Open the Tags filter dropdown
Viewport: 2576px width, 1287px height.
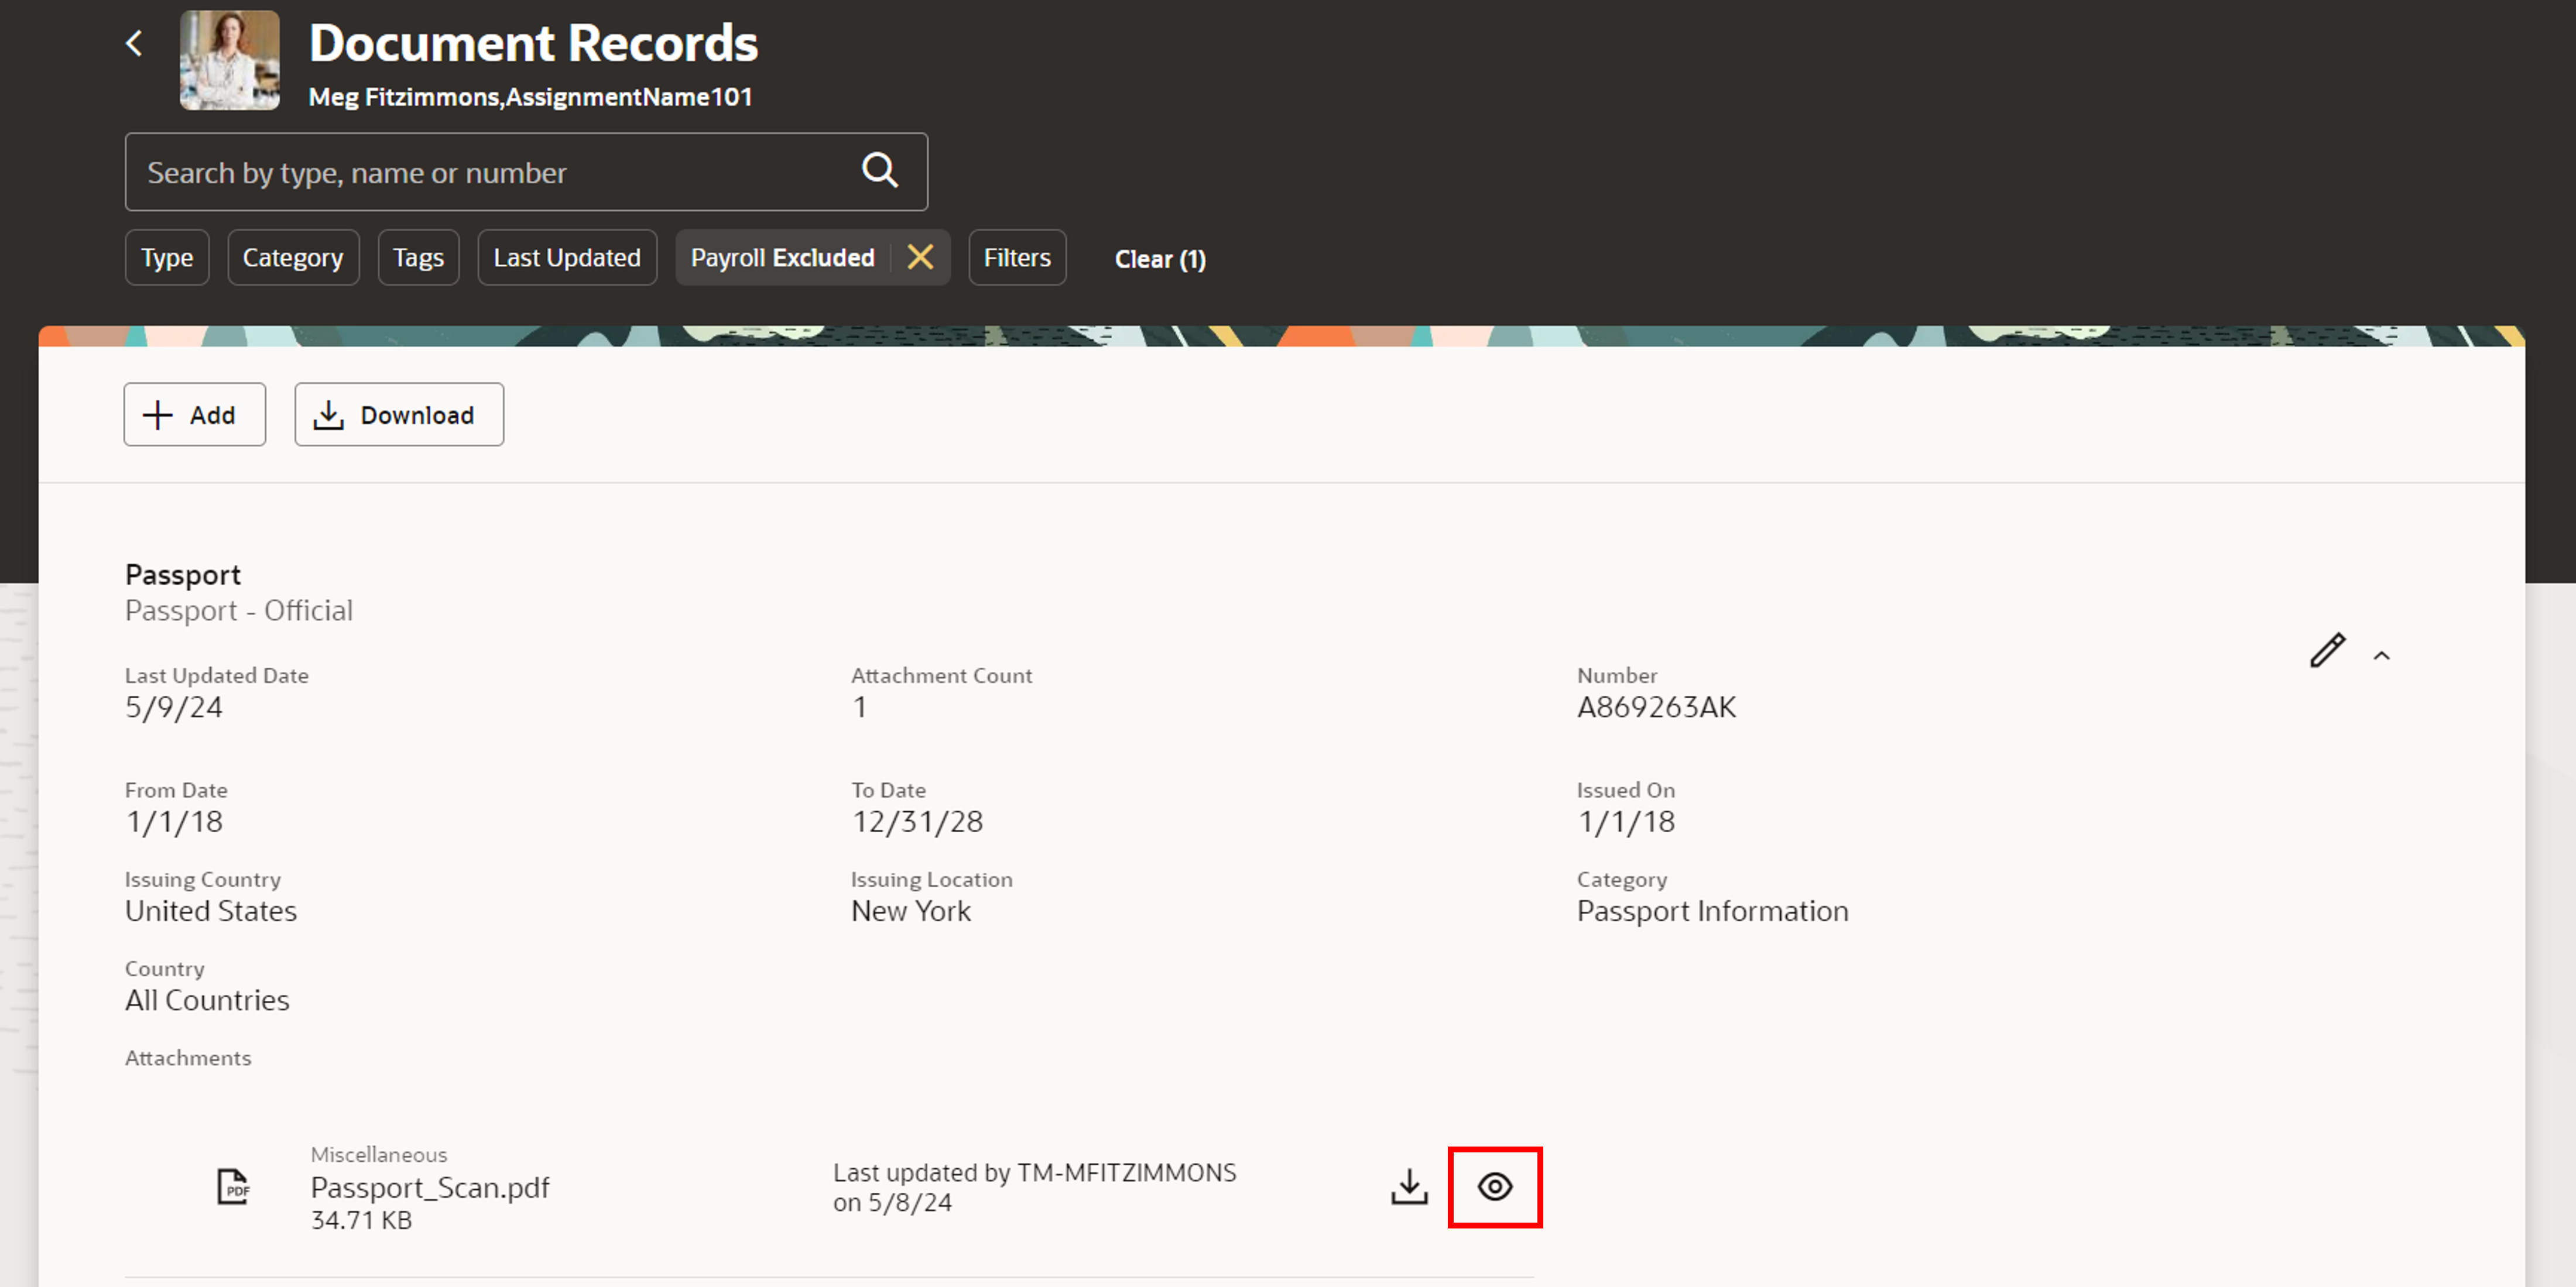pyautogui.click(x=418, y=258)
